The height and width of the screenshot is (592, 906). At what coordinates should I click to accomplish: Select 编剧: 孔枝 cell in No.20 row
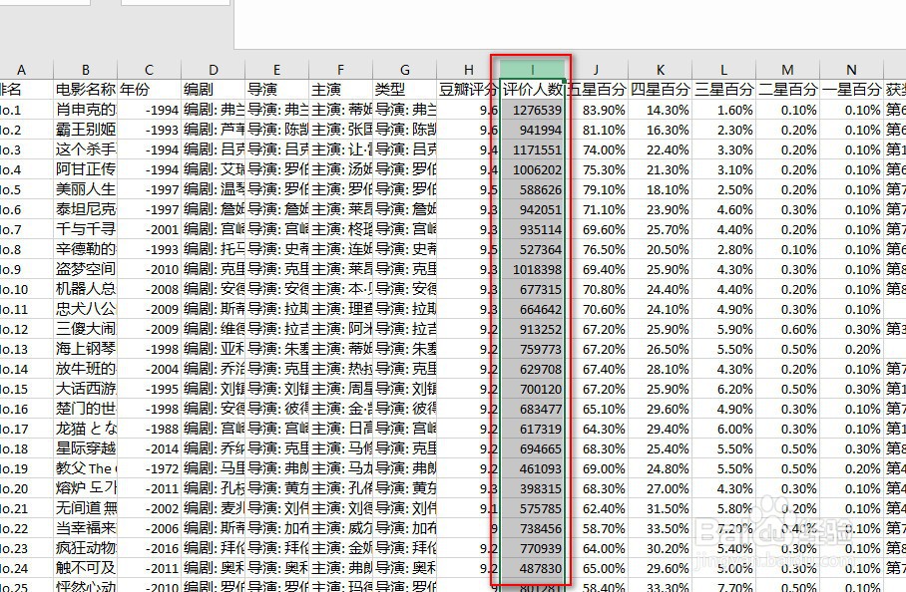click(214, 488)
